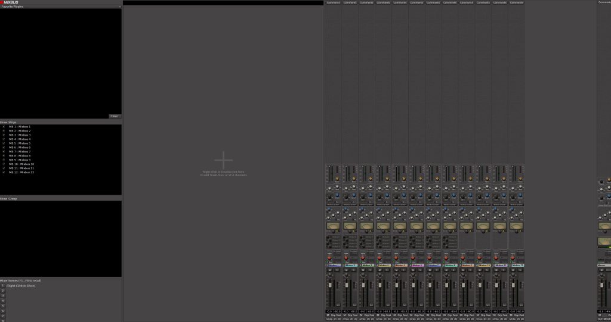
Task: Click the Mixbus 1 fader handle
Action: [329, 285]
